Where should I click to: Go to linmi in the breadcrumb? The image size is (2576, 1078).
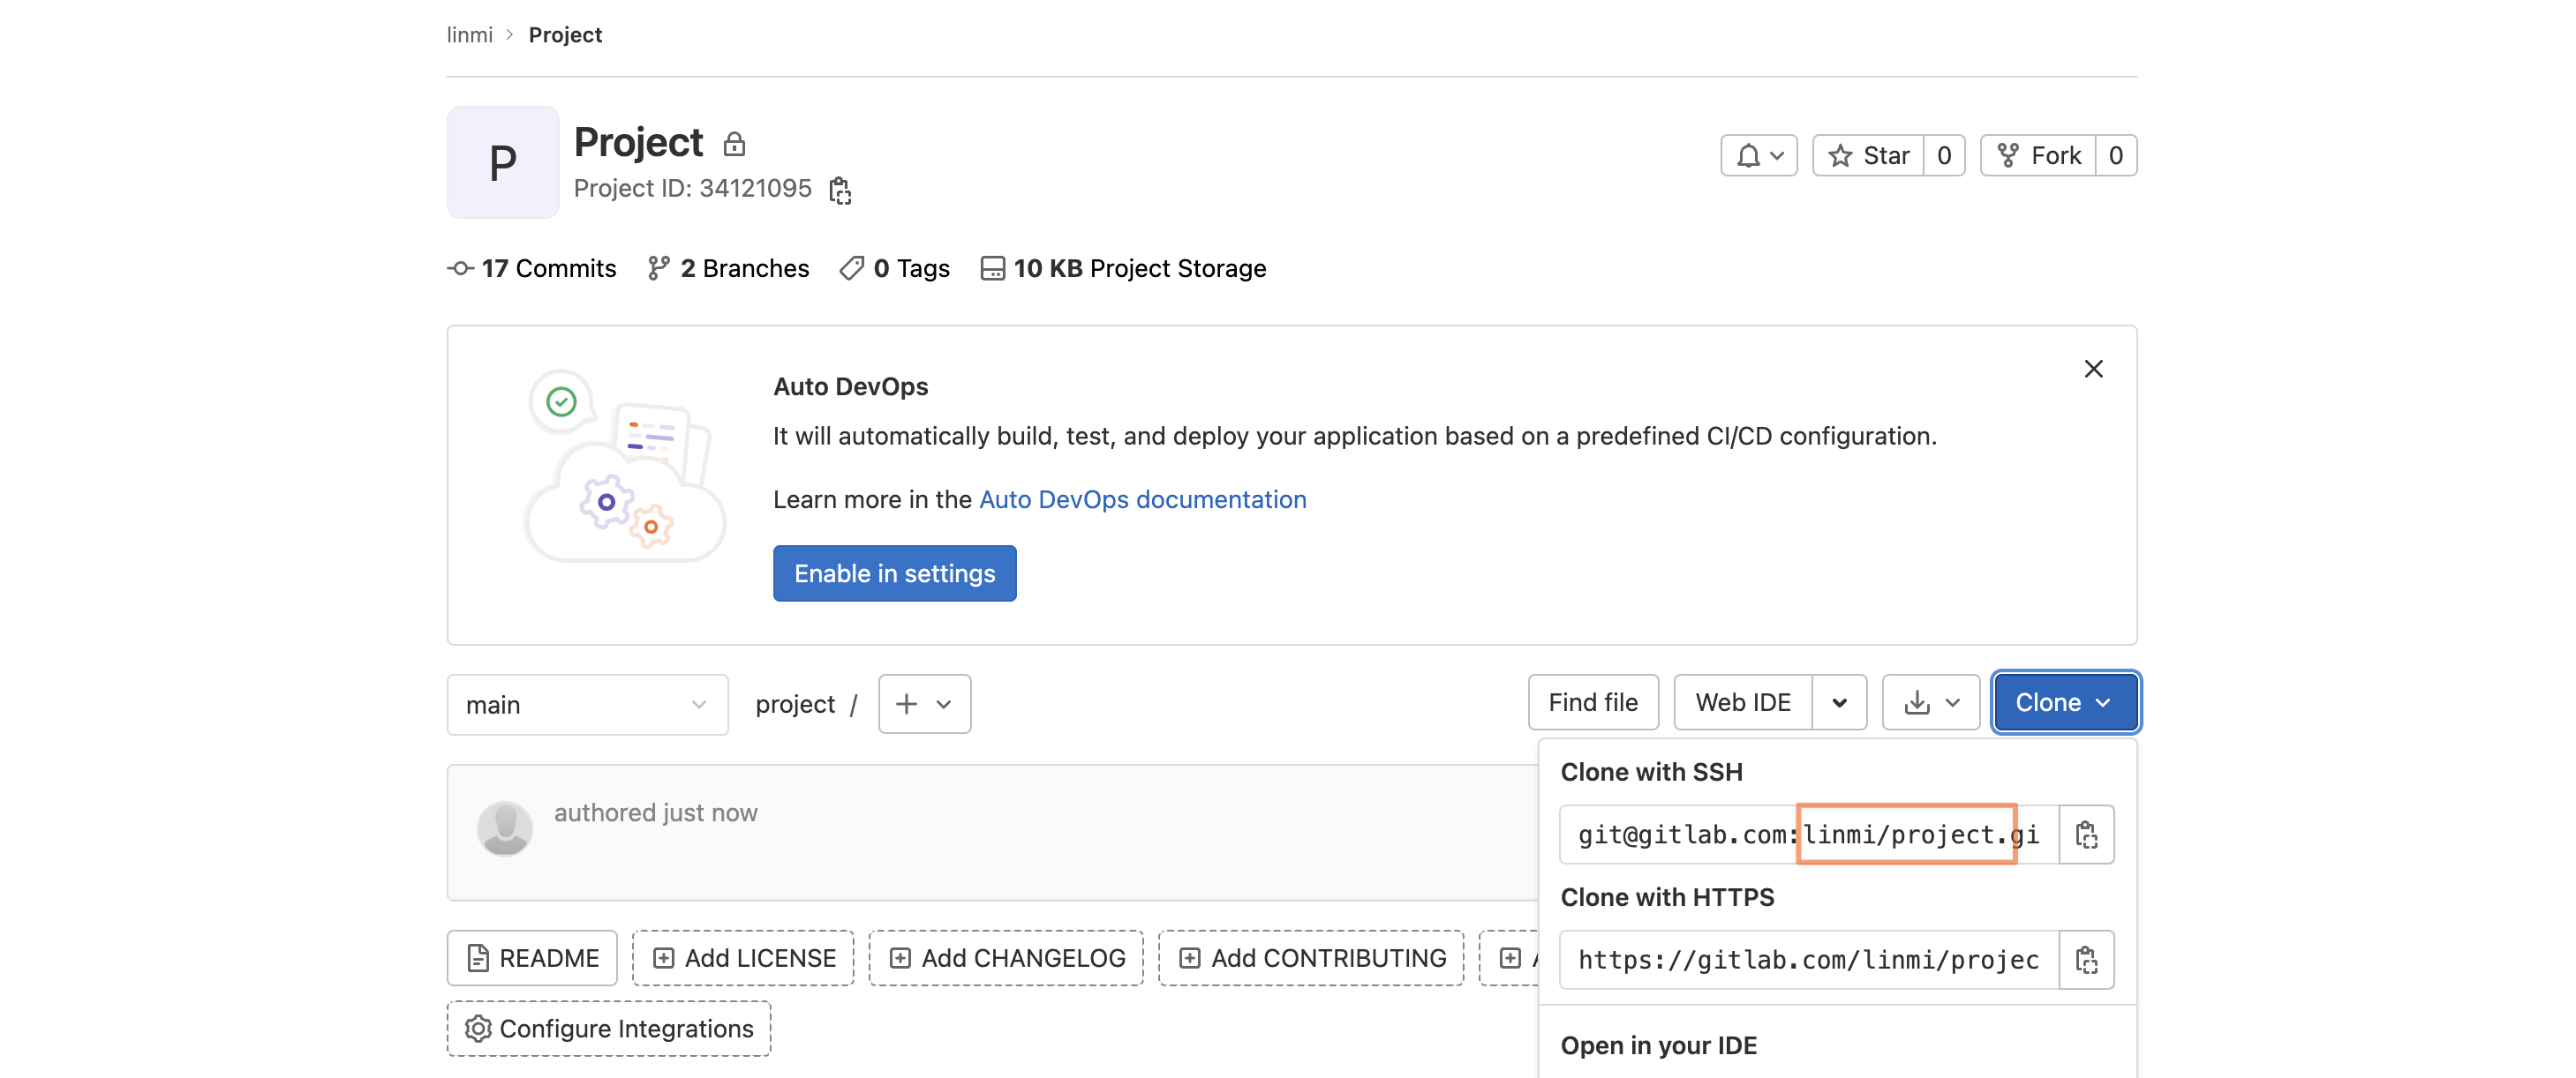point(469,35)
